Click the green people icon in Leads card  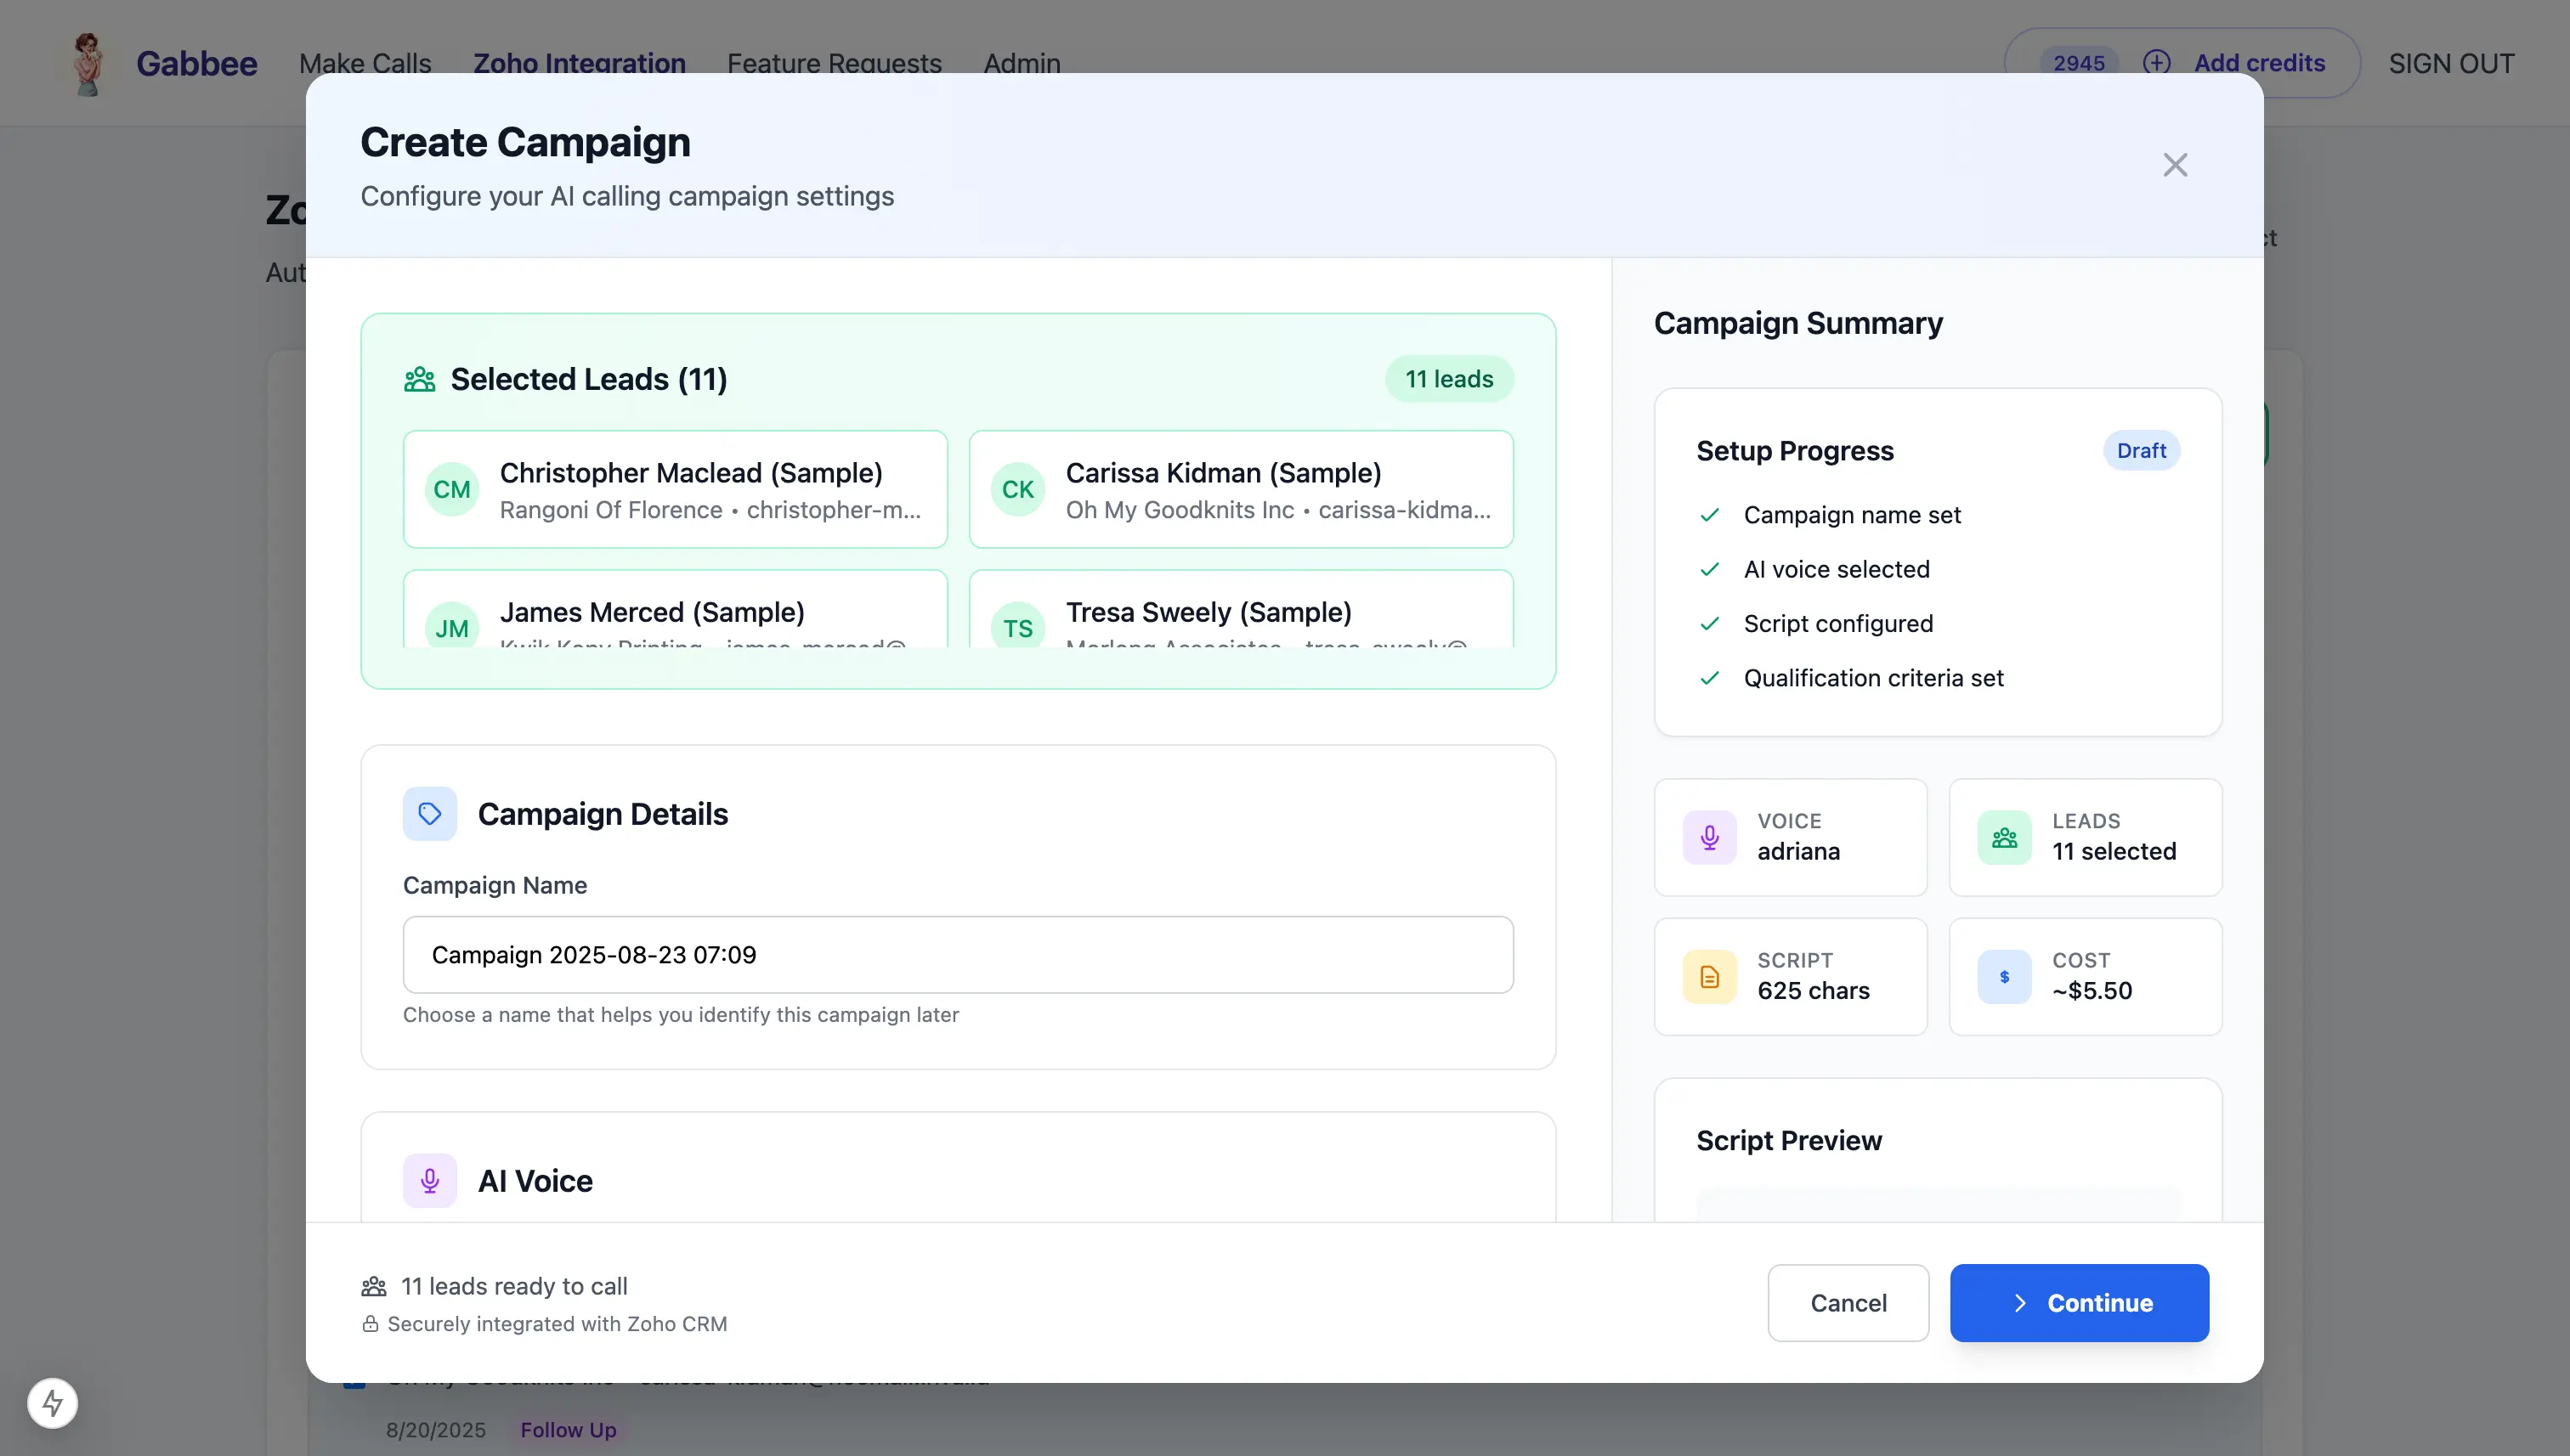point(2004,837)
